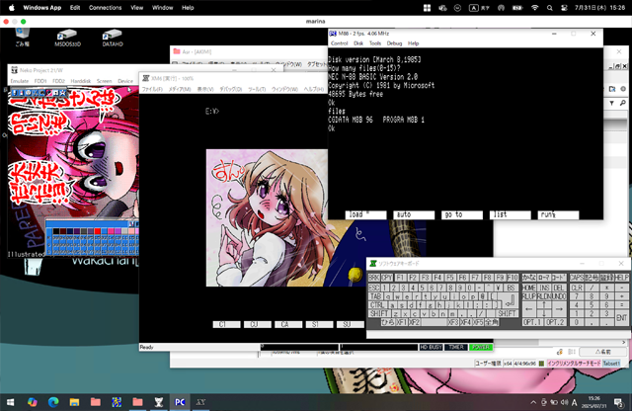Viewport: 632px width, 411px height.
Task: Click the 'auto' function key in M88
Action: pyautogui.click(x=414, y=215)
